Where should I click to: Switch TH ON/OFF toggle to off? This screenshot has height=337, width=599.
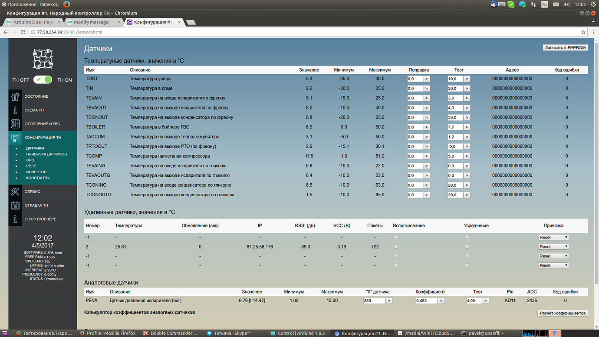pyautogui.click(x=42, y=80)
